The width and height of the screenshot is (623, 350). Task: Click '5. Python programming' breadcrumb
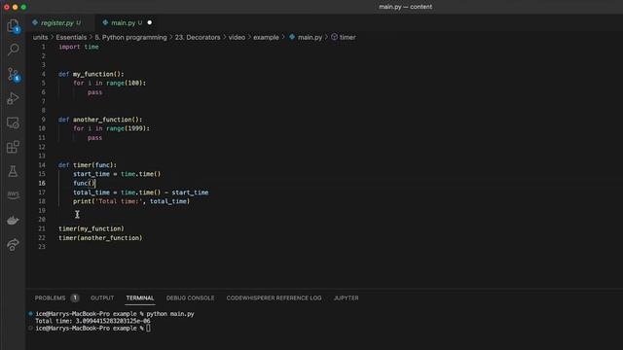coord(130,37)
